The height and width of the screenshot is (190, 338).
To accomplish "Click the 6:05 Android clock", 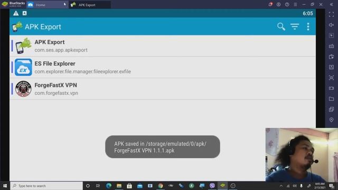I will point(307,13).
